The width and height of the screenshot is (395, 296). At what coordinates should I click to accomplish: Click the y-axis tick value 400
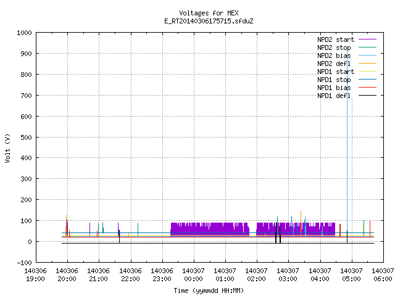point(26,158)
